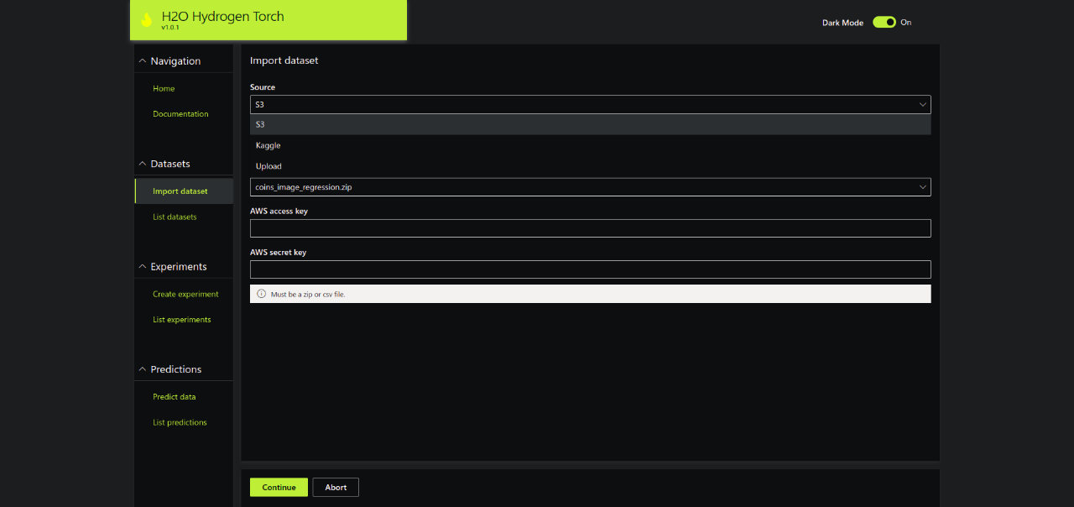The image size is (1074, 507).
Task: Select Upload from the source options
Action: [x=268, y=166]
